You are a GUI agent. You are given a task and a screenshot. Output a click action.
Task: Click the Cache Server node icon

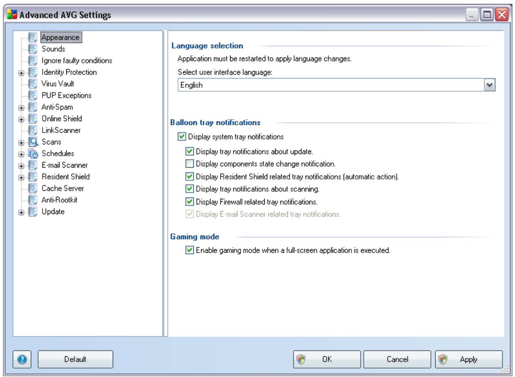point(33,188)
